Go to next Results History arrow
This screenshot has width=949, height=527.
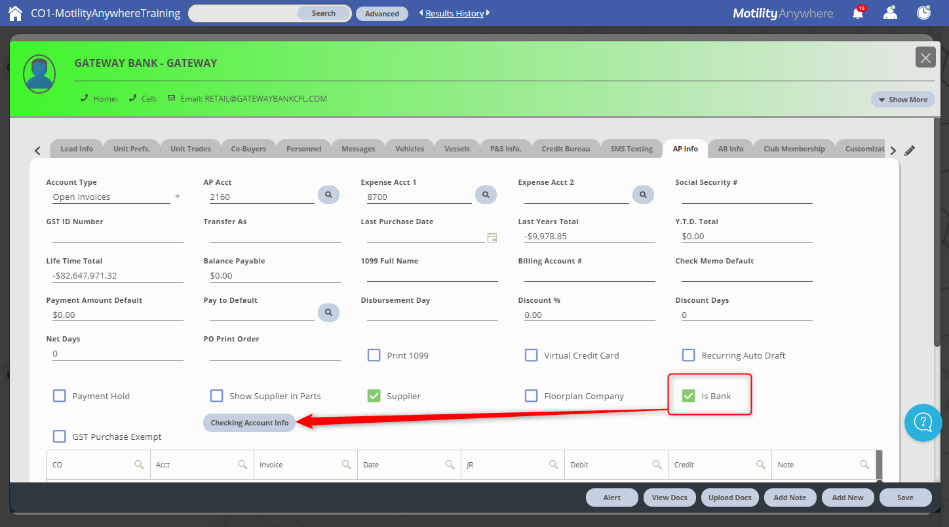[x=488, y=13]
